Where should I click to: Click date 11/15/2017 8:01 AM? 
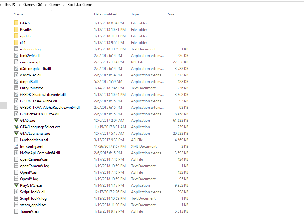point(110,127)
